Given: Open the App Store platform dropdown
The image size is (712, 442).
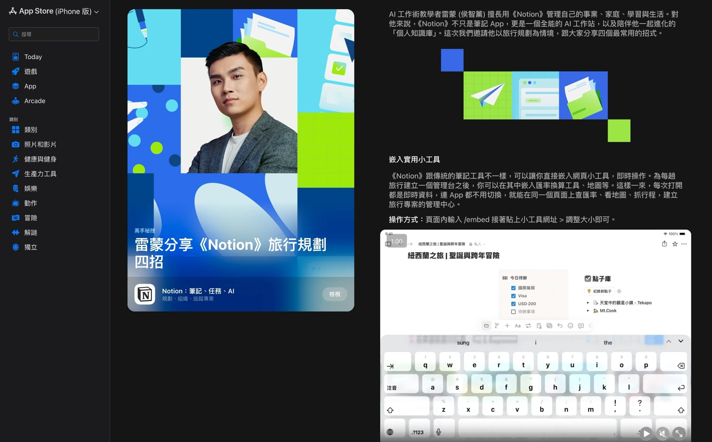Looking at the screenshot, I should [x=54, y=11].
